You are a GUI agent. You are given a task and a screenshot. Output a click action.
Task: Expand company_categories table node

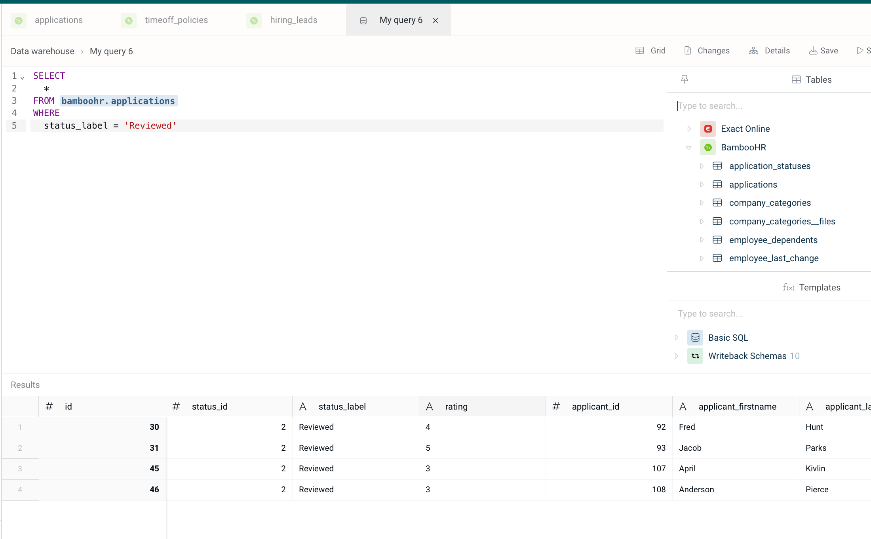[x=702, y=203]
